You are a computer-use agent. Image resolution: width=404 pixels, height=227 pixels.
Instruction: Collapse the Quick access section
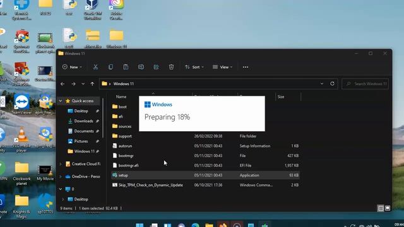[x=61, y=101]
